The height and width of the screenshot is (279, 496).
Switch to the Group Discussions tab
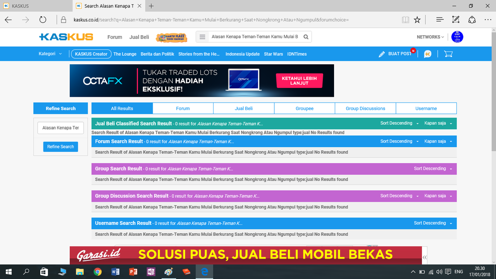(x=365, y=108)
